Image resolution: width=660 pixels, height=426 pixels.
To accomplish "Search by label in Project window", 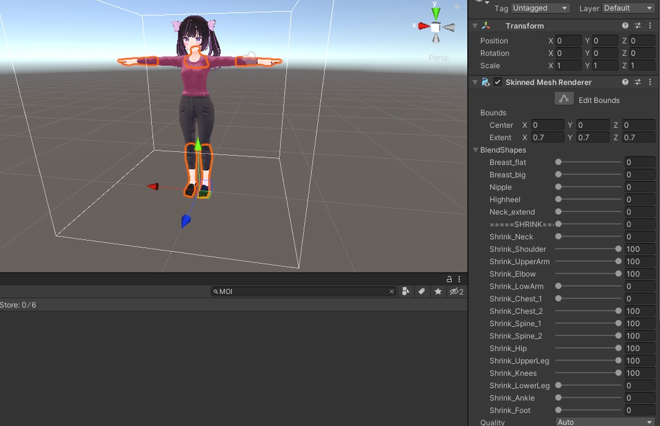I will point(422,291).
